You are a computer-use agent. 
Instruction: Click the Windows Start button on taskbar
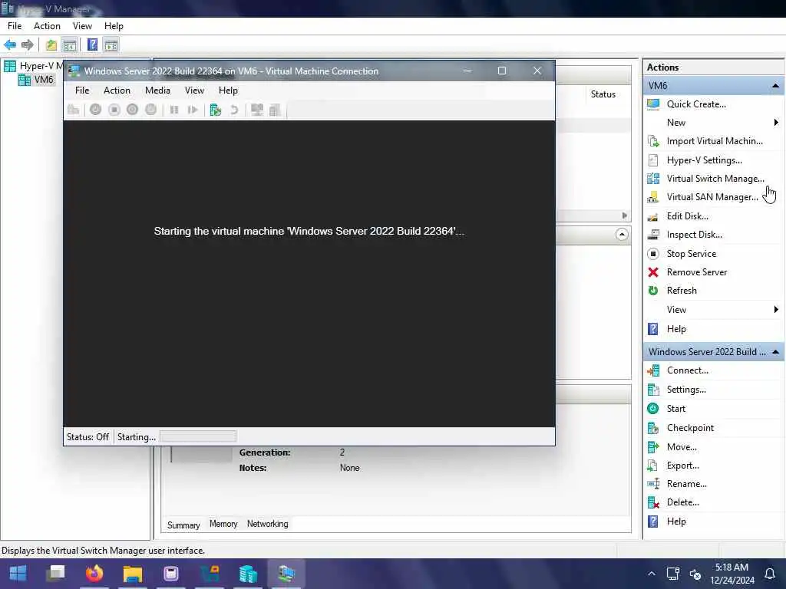[18, 574]
